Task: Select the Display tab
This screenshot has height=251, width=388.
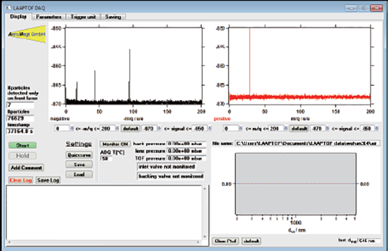Action: point(18,17)
